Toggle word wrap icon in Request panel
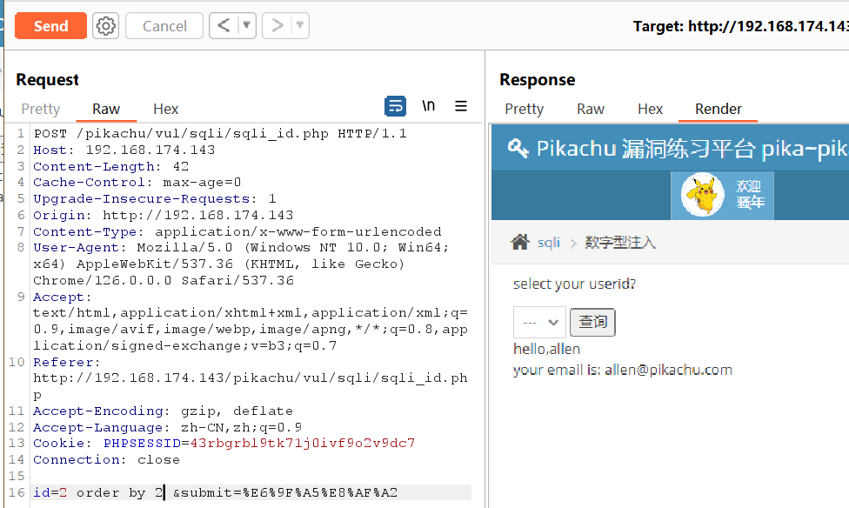Screen dimensions: 849x508 [395, 105]
